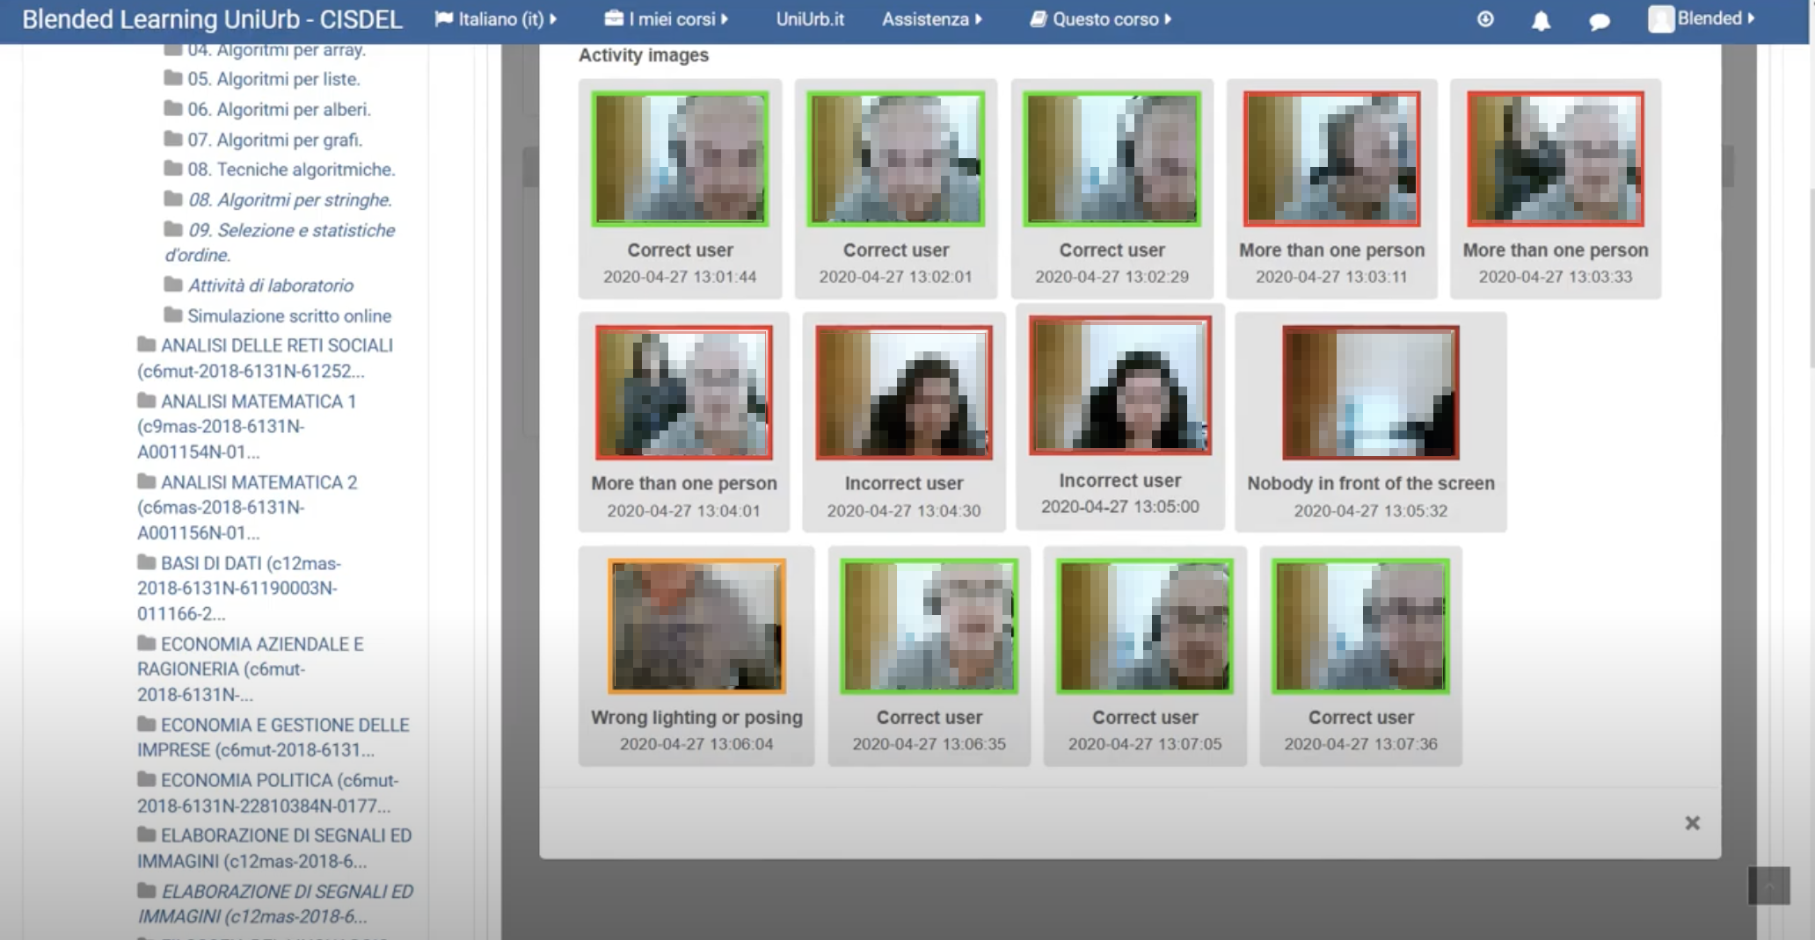Click the notifications bell icon
1815x940 pixels.
point(1541,18)
